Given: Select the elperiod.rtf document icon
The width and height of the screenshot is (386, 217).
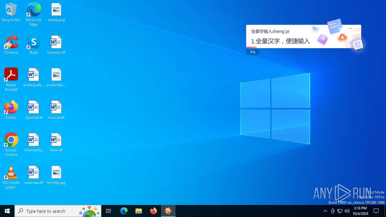Looking at the screenshot, I should click(33, 110).
